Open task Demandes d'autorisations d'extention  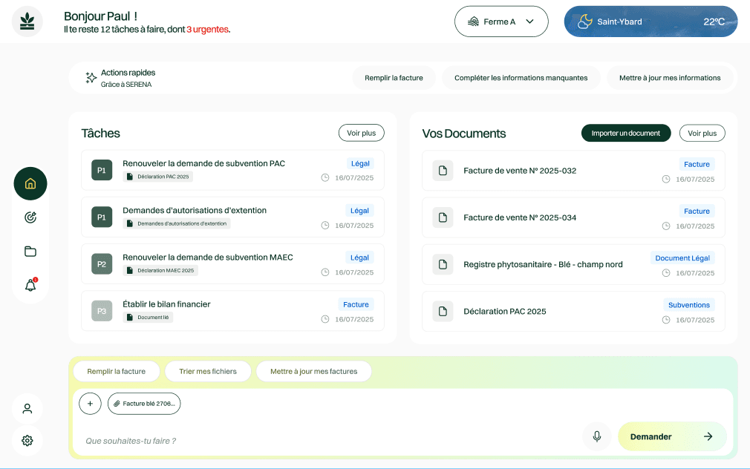[x=232, y=217]
